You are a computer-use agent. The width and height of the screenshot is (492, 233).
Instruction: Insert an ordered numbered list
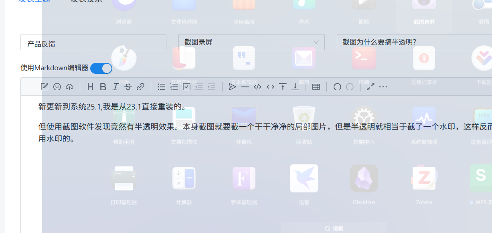(174, 87)
